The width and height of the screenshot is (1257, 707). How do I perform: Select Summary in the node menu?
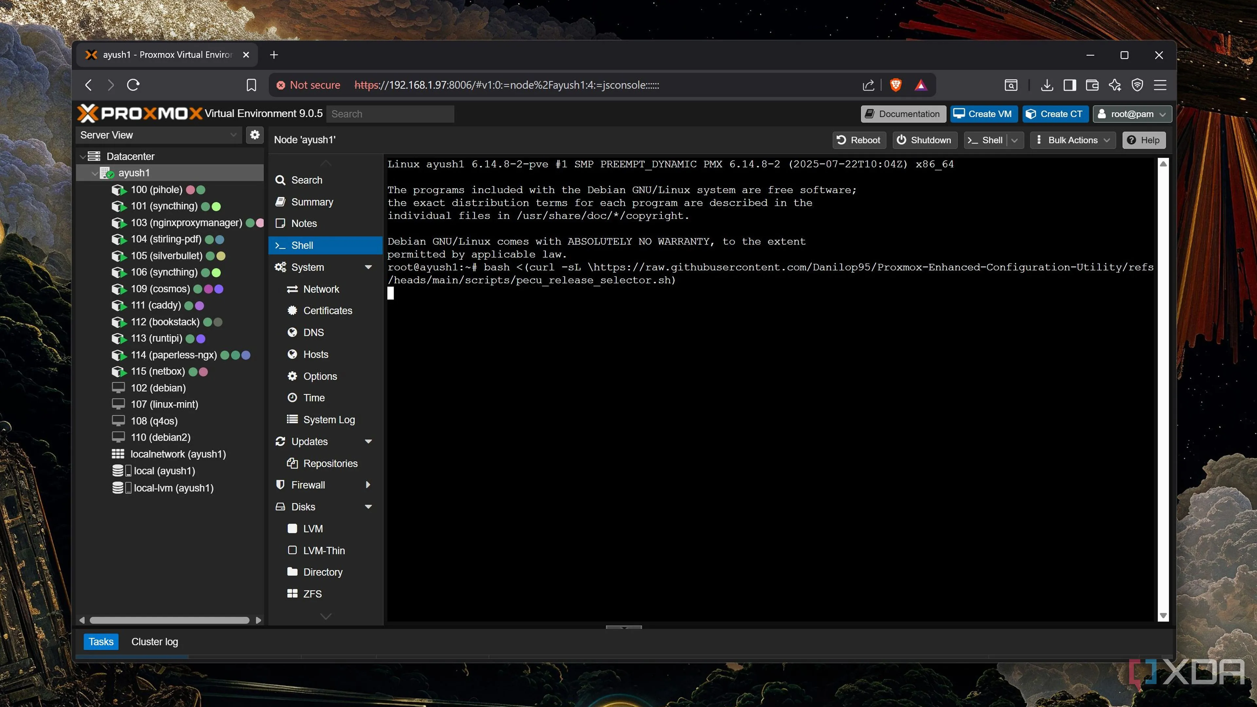click(312, 202)
